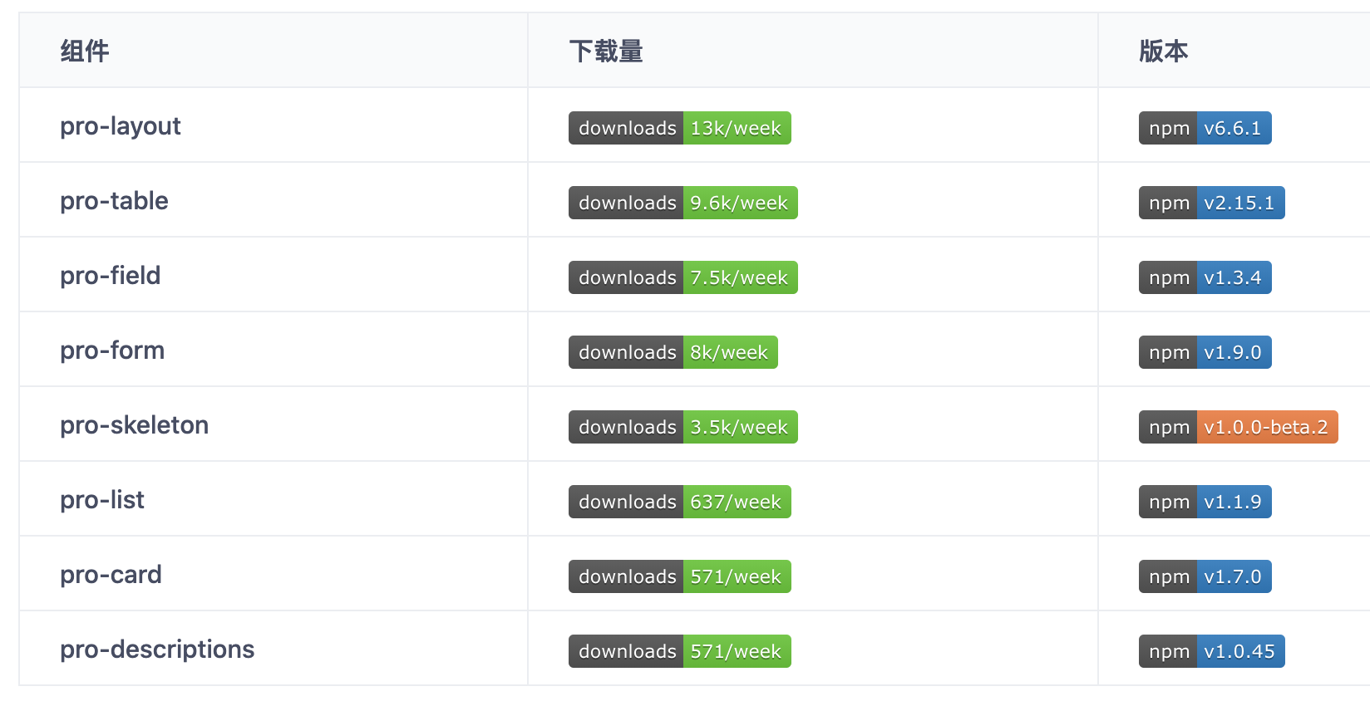Click the 下载量 column header
1370x706 pixels.
tap(606, 51)
